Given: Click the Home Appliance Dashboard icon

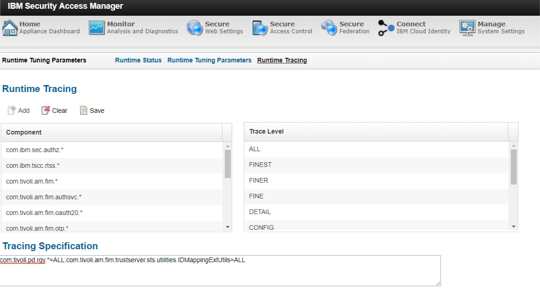Looking at the screenshot, I should click(x=10, y=28).
